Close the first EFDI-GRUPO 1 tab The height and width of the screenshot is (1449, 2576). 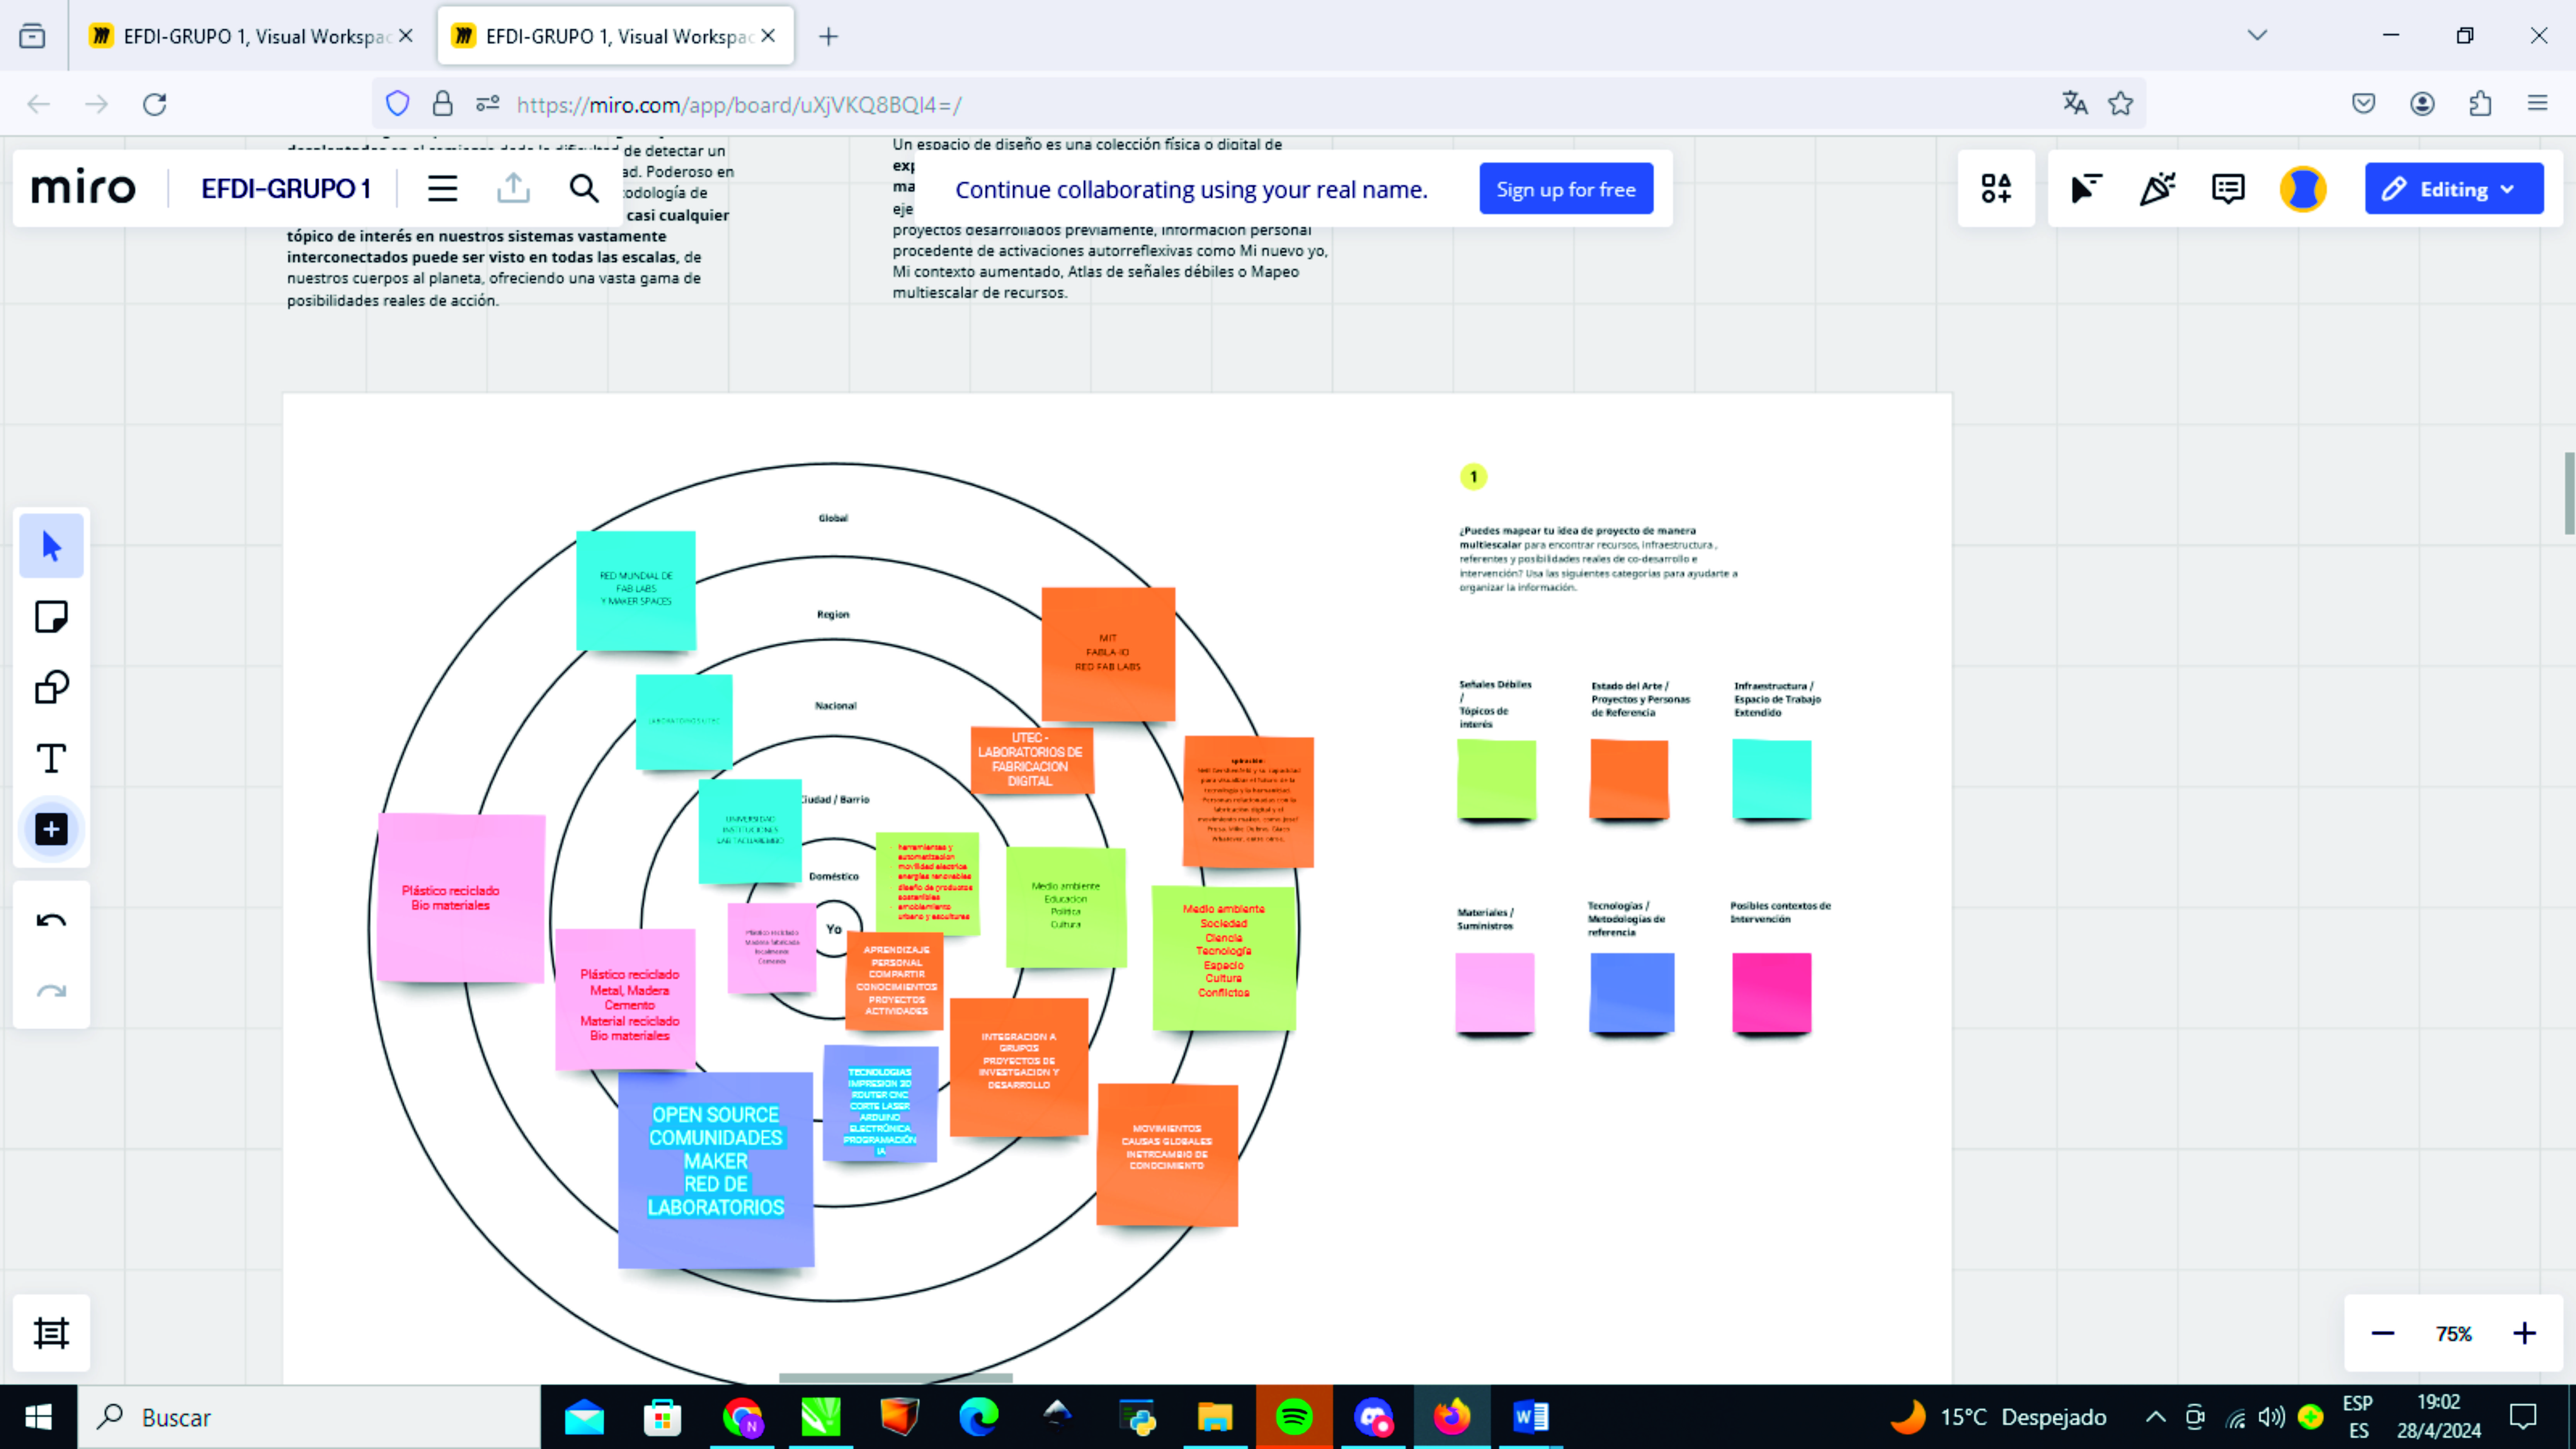click(406, 36)
